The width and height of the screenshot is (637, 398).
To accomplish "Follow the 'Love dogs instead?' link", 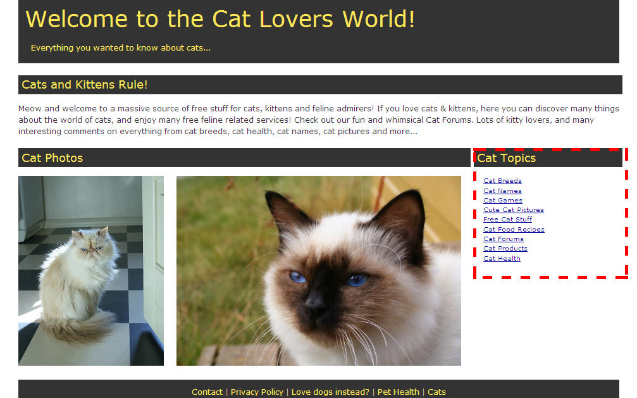I will click(330, 392).
